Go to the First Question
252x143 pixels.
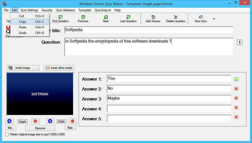click(60, 19)
